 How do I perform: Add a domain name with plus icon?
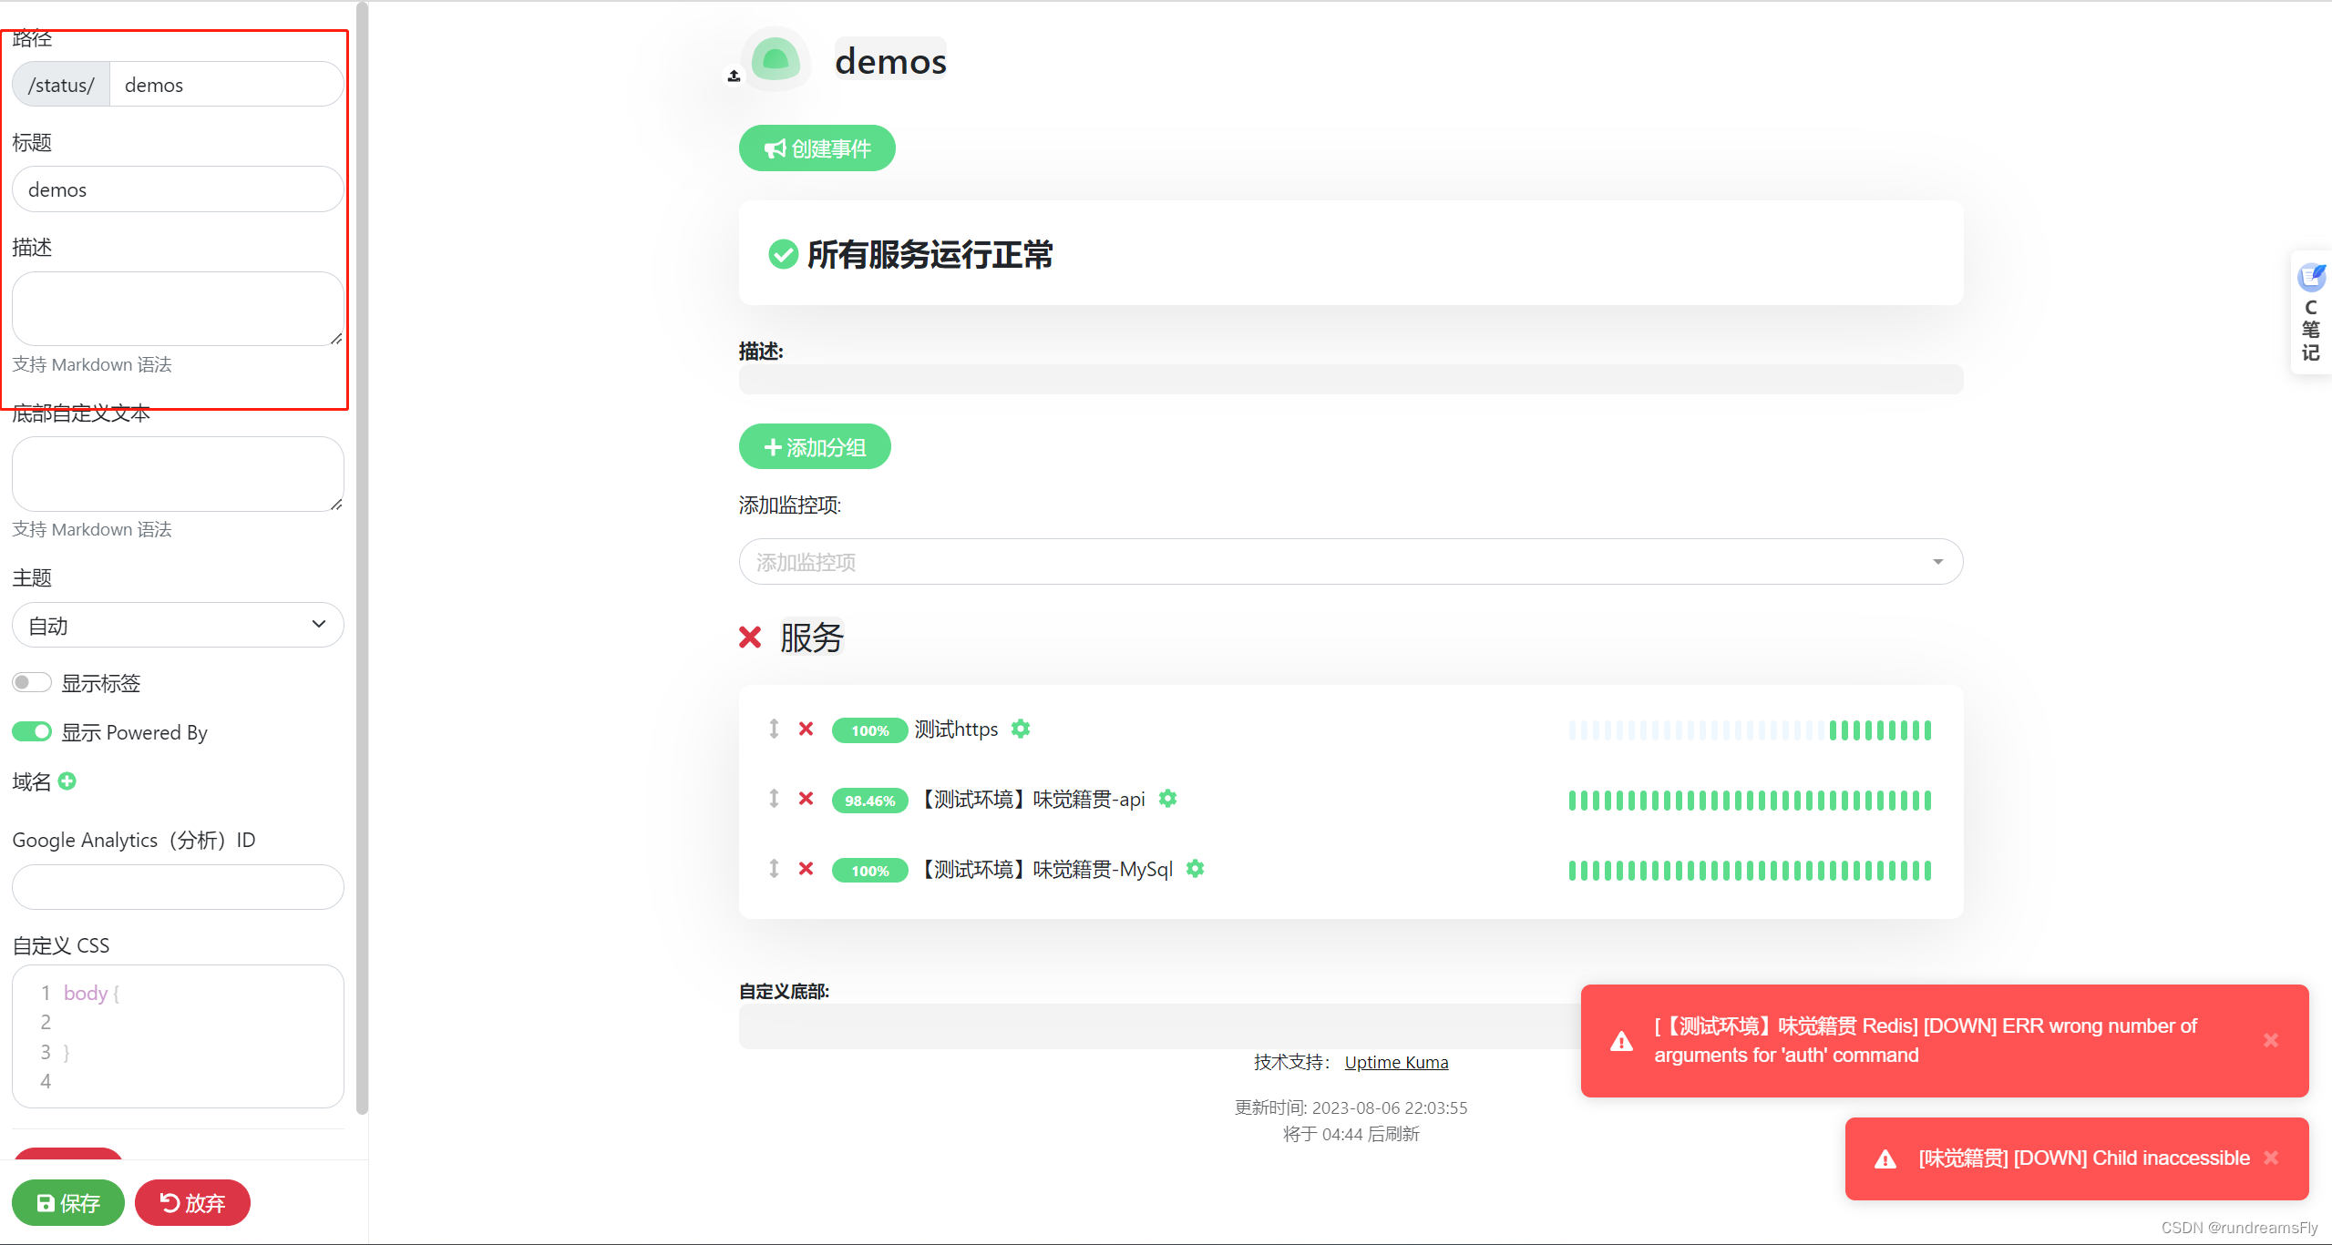click(x=67, y=781)
